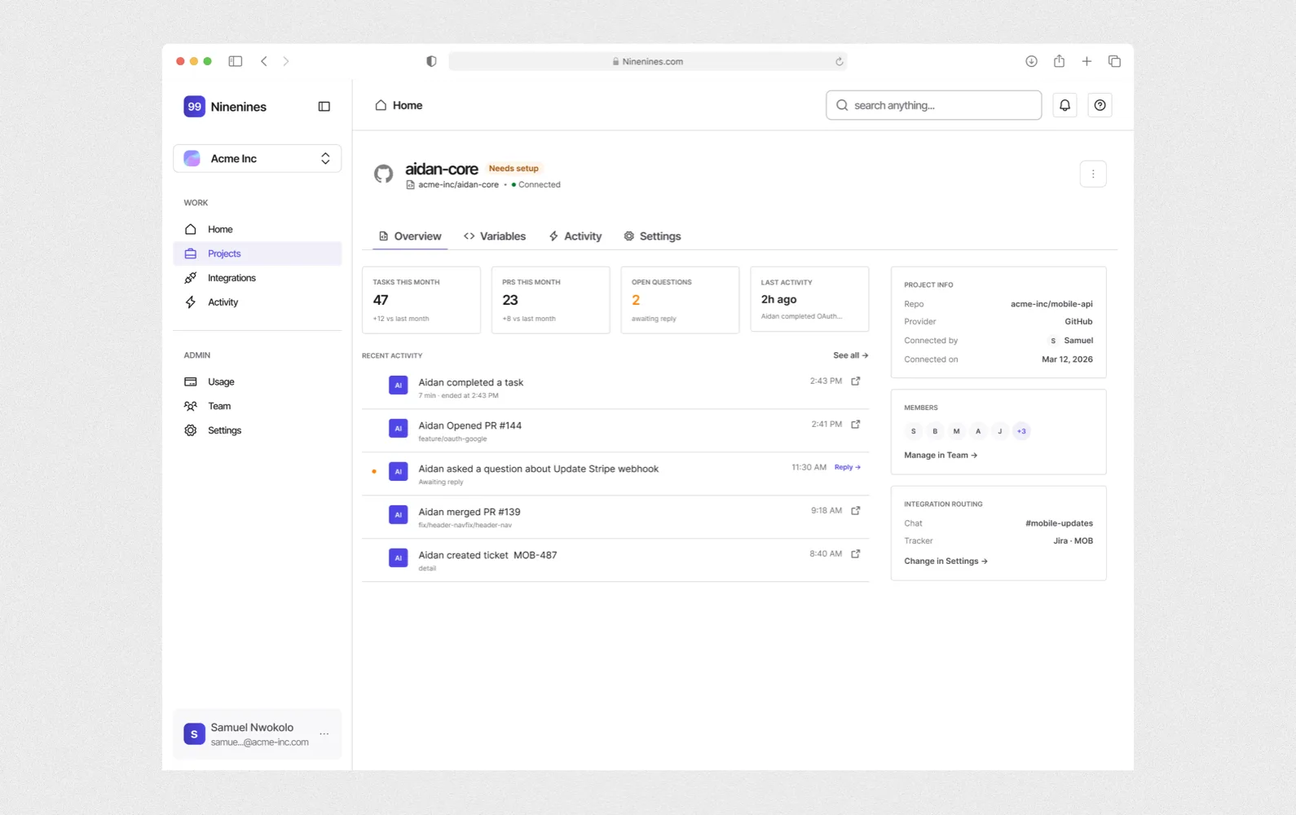Switch to the Overview tab

coord(410,236)
